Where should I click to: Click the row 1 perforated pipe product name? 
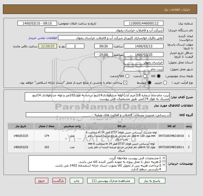click(122, 136)
